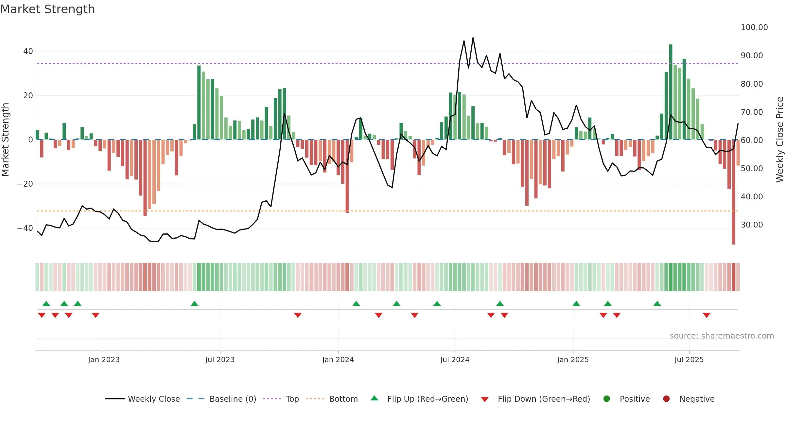785x442 pixels.
Task: Click the flip up triangle just after Jan 2024
Action: pos(356,304)
